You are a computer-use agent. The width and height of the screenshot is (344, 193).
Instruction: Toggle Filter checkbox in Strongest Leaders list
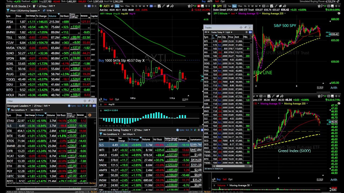[35, 106]
